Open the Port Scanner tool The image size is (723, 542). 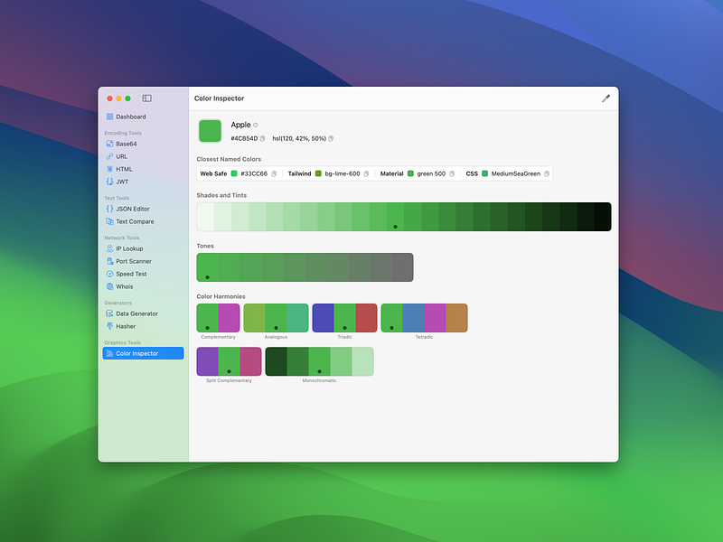coord(143,261)
